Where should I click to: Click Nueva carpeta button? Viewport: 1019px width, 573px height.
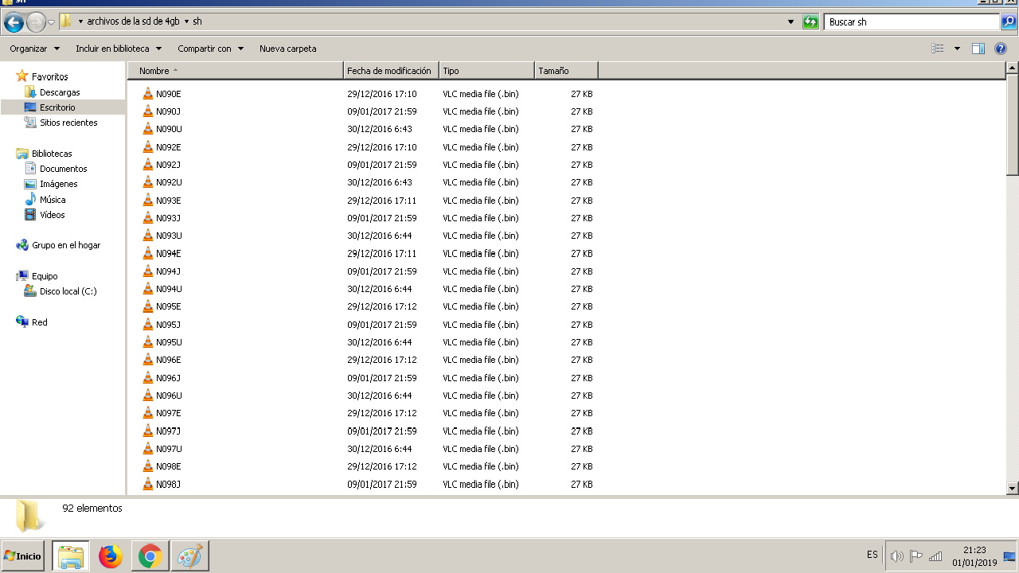point(287,49)
